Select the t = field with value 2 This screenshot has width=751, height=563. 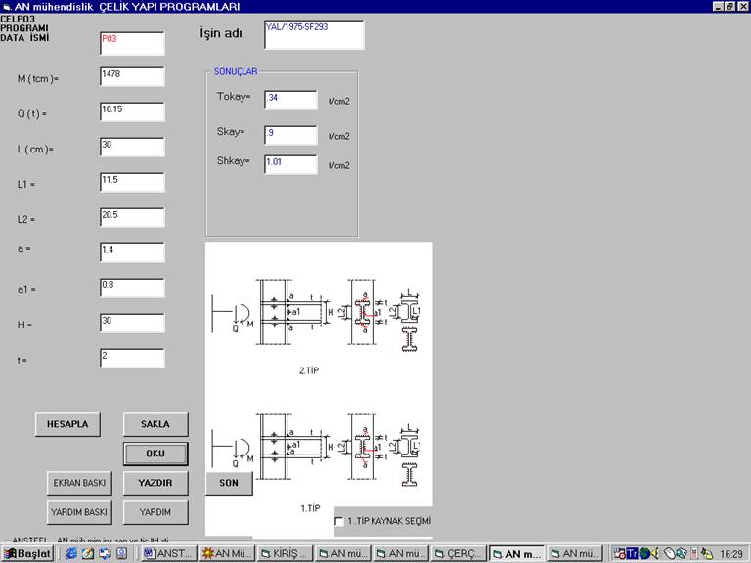(133, 358)
